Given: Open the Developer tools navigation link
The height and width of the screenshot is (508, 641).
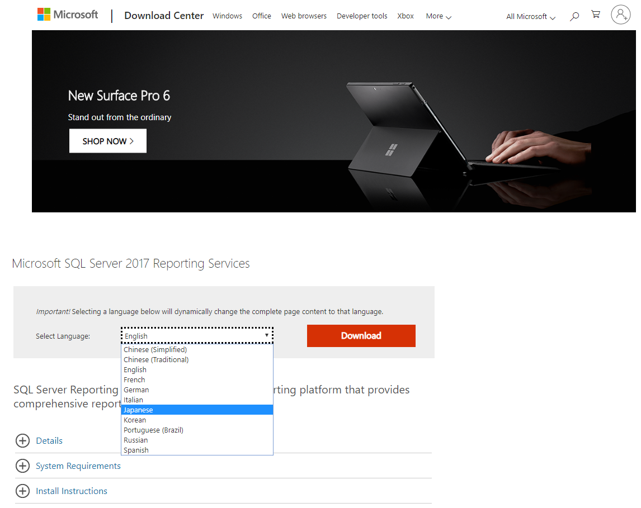Looking at the screenshot, I should coord(361,16).
